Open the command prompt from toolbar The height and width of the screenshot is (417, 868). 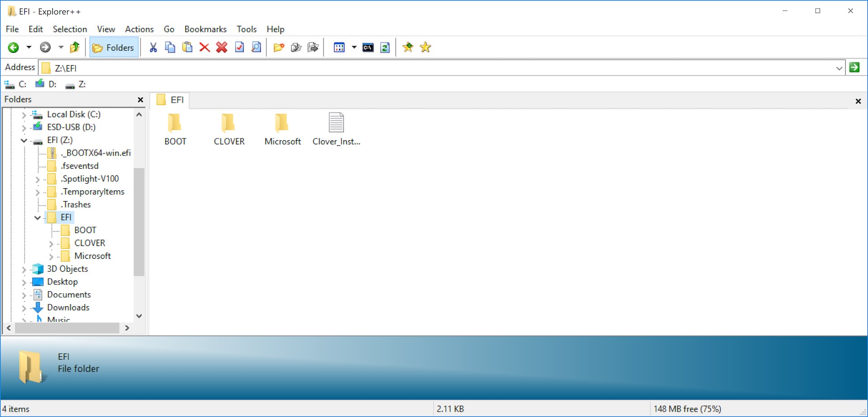[x=368, y=47]
